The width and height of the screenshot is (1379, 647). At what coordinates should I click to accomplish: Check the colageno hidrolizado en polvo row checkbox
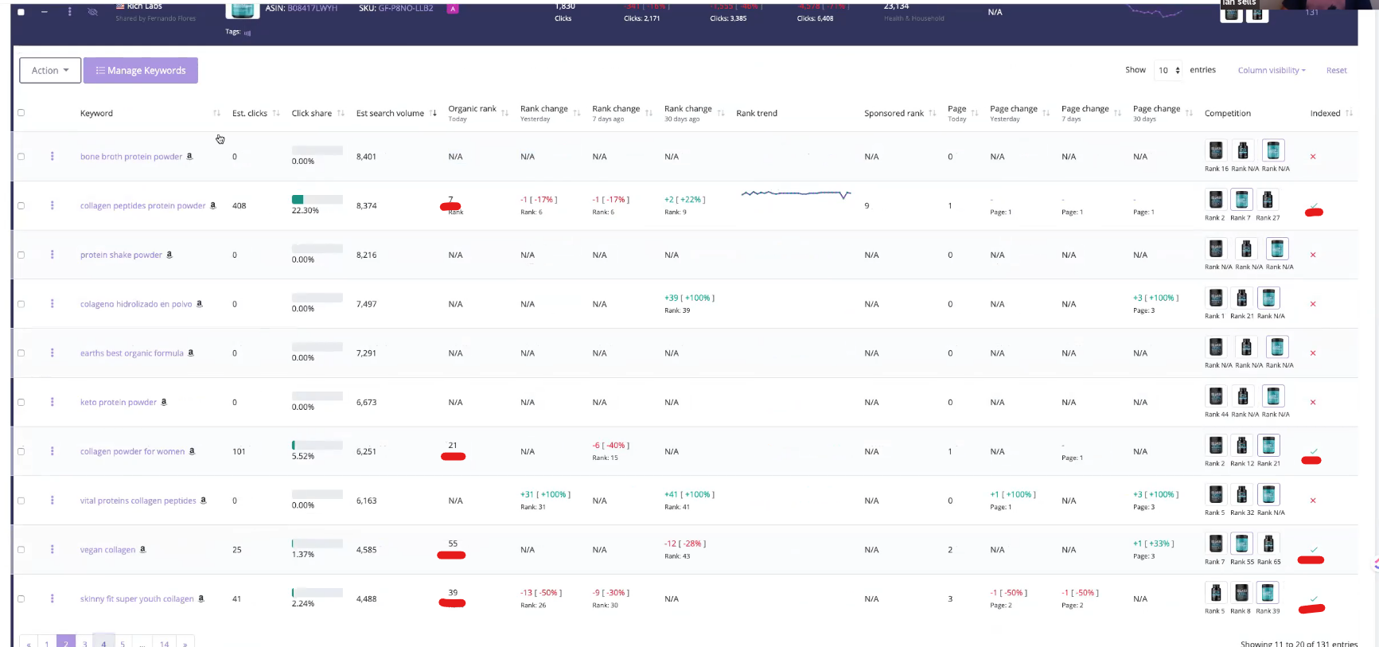21,304
